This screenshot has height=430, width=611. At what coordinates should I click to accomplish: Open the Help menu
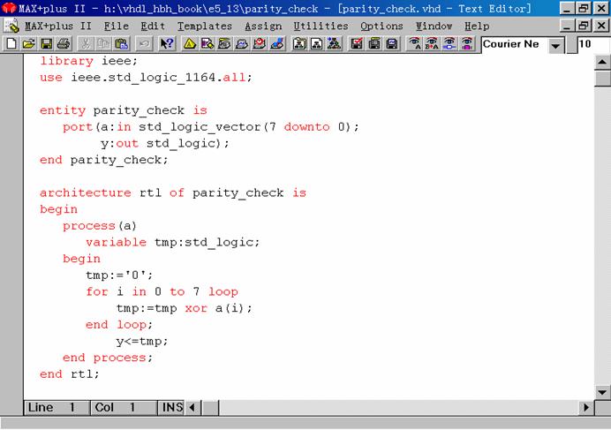pos(477,26)
